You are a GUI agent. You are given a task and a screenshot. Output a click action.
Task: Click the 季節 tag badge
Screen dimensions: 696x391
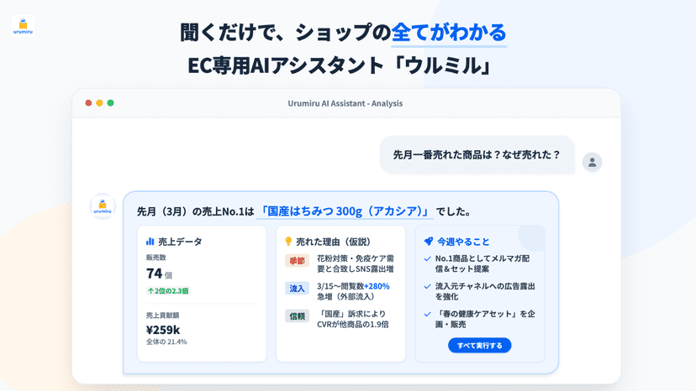coord(297,261)
